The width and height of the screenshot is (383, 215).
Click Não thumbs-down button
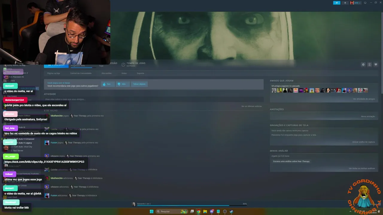pyautogui.click(x=123, y=84)
